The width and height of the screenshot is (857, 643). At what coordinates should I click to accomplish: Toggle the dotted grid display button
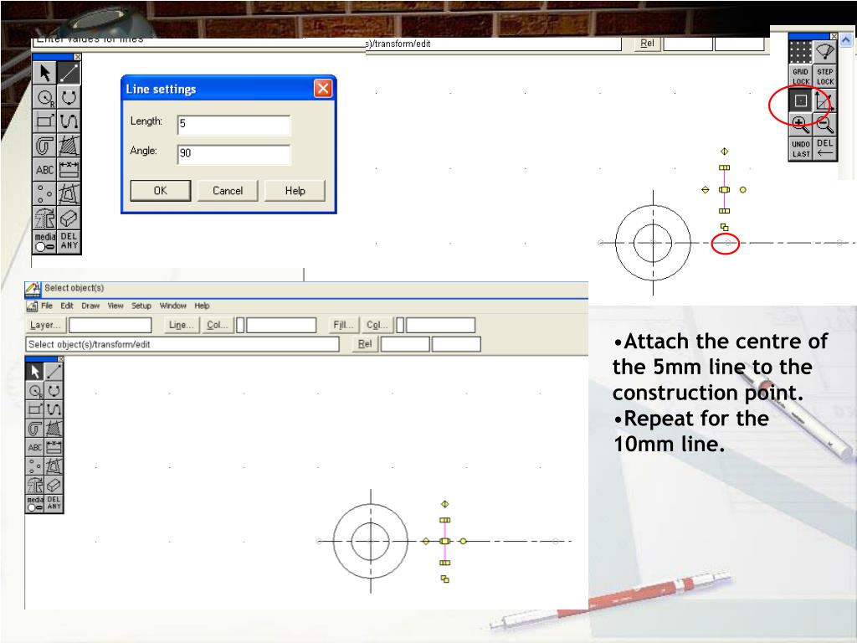tap(801, 53)
